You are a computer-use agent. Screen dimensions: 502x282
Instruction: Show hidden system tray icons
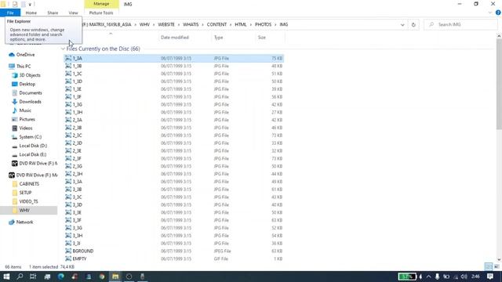coord(429,277)
